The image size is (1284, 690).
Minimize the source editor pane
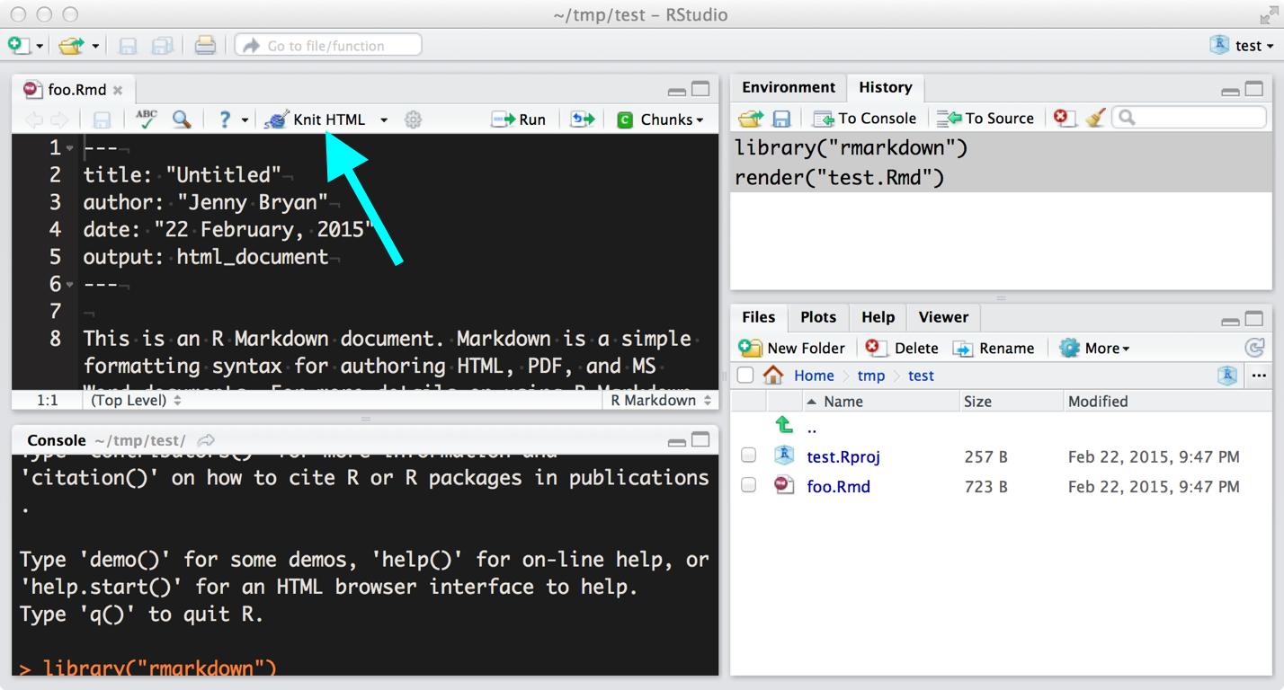click(677, 91)
